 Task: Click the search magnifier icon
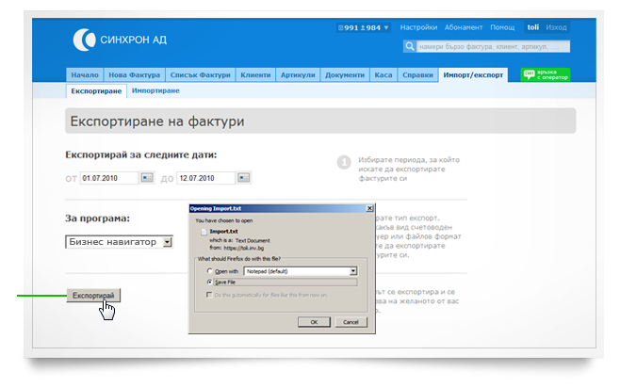tap(410, 45)
